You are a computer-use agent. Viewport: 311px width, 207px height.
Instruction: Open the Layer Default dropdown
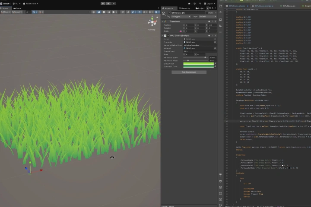[x=207, y=16]
